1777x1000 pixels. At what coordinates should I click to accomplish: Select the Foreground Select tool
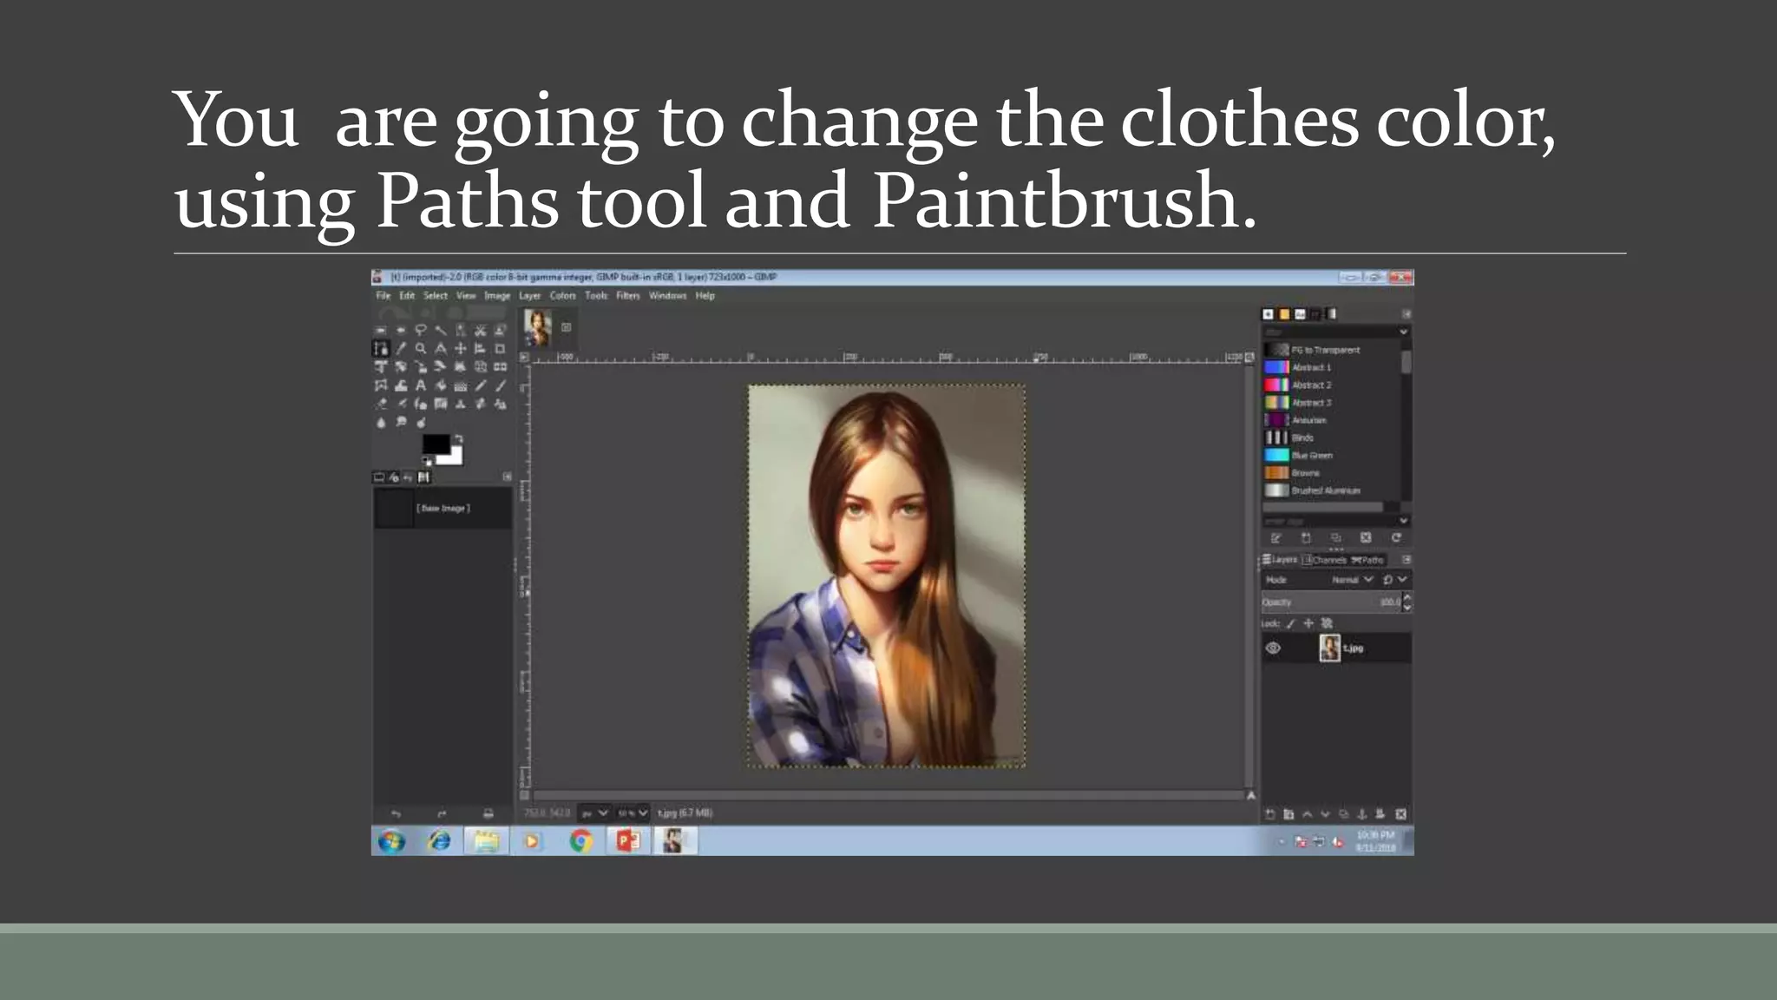pyautogui.click(x=501, y=330)
